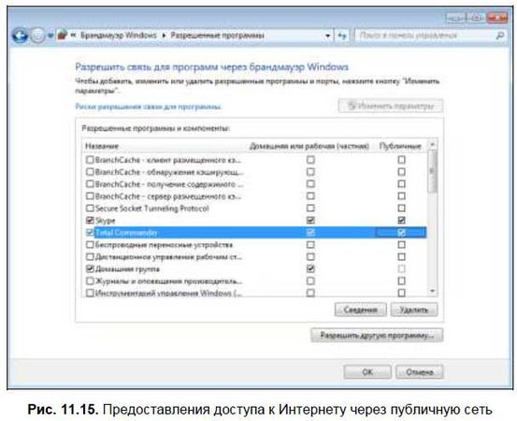Select the Total Commander row
Screen dimensions: 517x421
tap(255, 232)
